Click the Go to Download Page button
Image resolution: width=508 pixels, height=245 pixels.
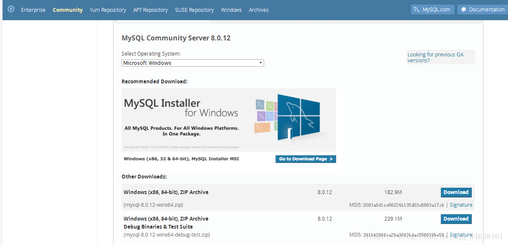(x=306, y=159)
